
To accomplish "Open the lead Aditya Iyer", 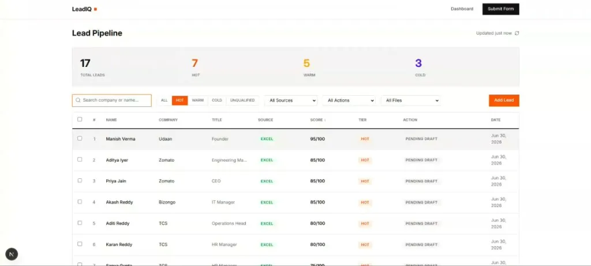I will (x=117, y=160).
